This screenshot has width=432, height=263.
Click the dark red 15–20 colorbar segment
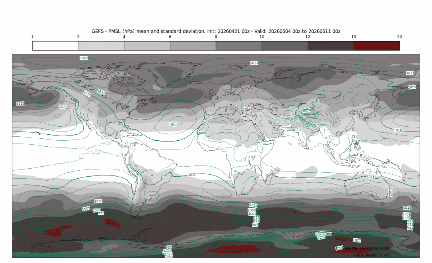click(376, 46)
